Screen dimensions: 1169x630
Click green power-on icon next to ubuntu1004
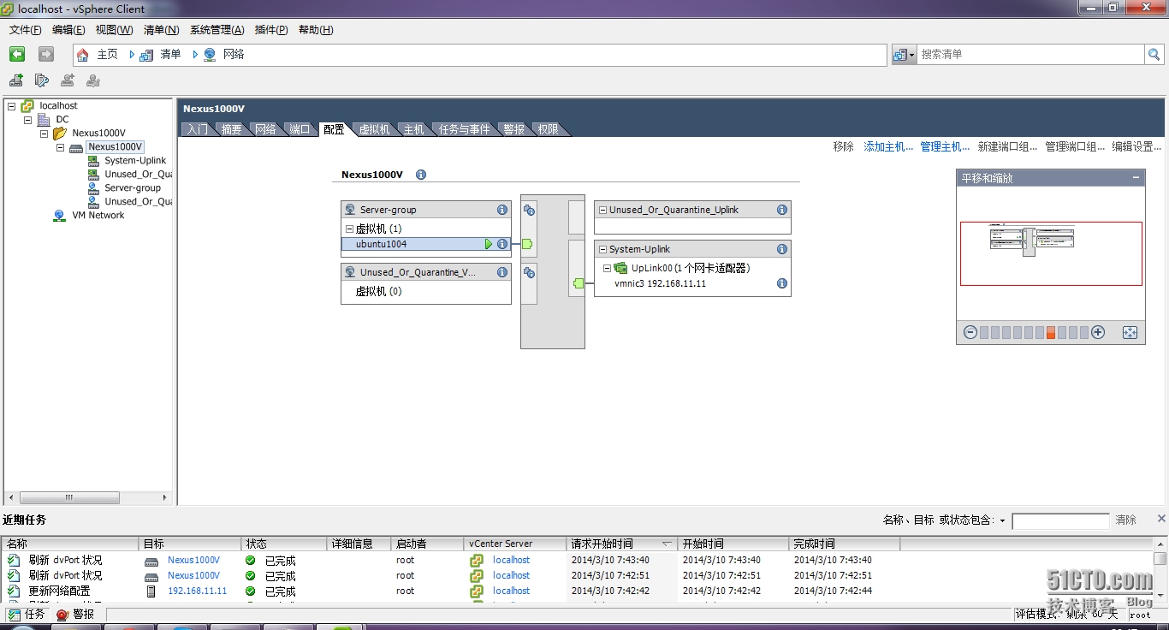point(489,244)
